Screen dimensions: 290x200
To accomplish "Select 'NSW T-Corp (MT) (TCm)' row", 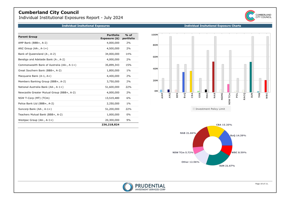I will (x=78, y=98).
